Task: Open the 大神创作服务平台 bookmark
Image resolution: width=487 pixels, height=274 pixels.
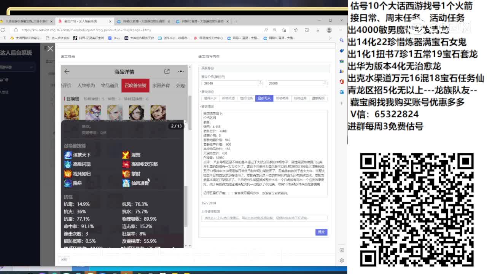Action: tap(139, 38)
